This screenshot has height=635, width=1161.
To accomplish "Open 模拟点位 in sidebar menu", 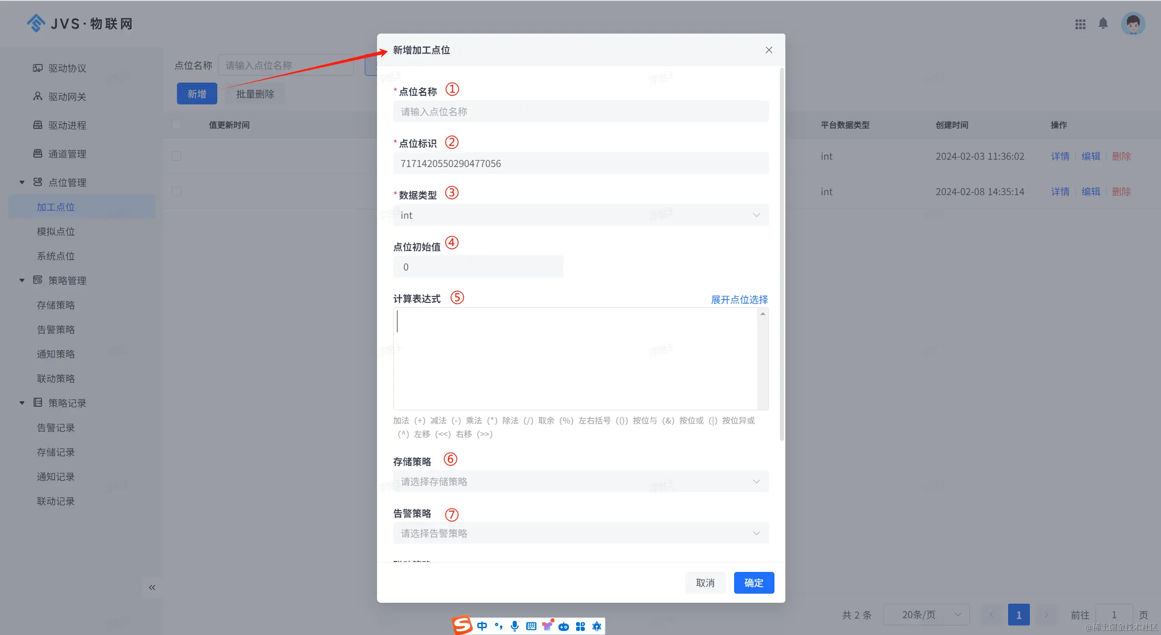I will [56, 231].
